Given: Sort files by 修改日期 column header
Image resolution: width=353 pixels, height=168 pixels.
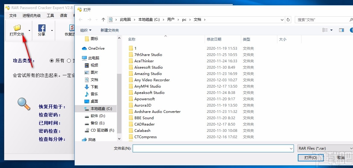Looking at the screenshot, I should [x=214, y=39].
